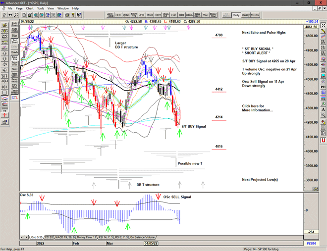This screenshot has height=251, width=327.
Task: Select the On Balance Volume tab
Action: click(142, 238)
